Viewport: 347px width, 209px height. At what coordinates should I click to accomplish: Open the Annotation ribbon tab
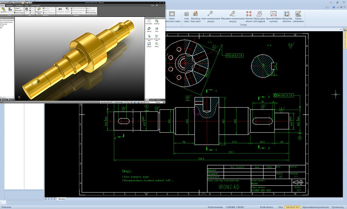[9, 6]
